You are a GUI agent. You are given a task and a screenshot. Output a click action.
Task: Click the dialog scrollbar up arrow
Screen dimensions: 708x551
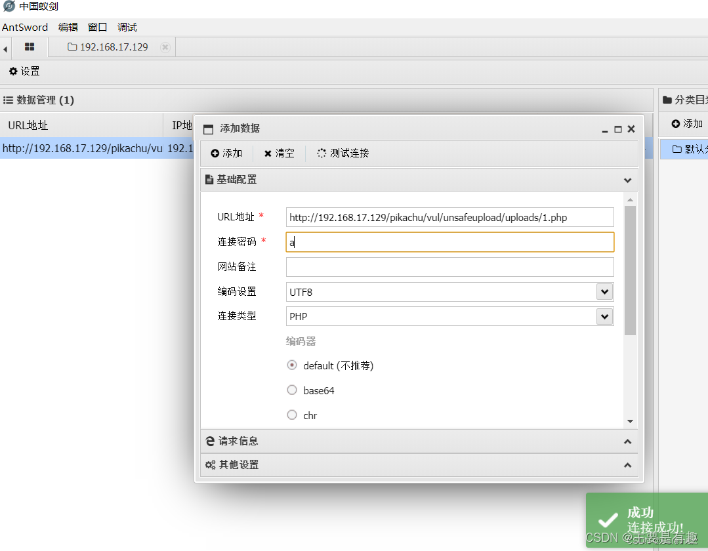point(630,199)
